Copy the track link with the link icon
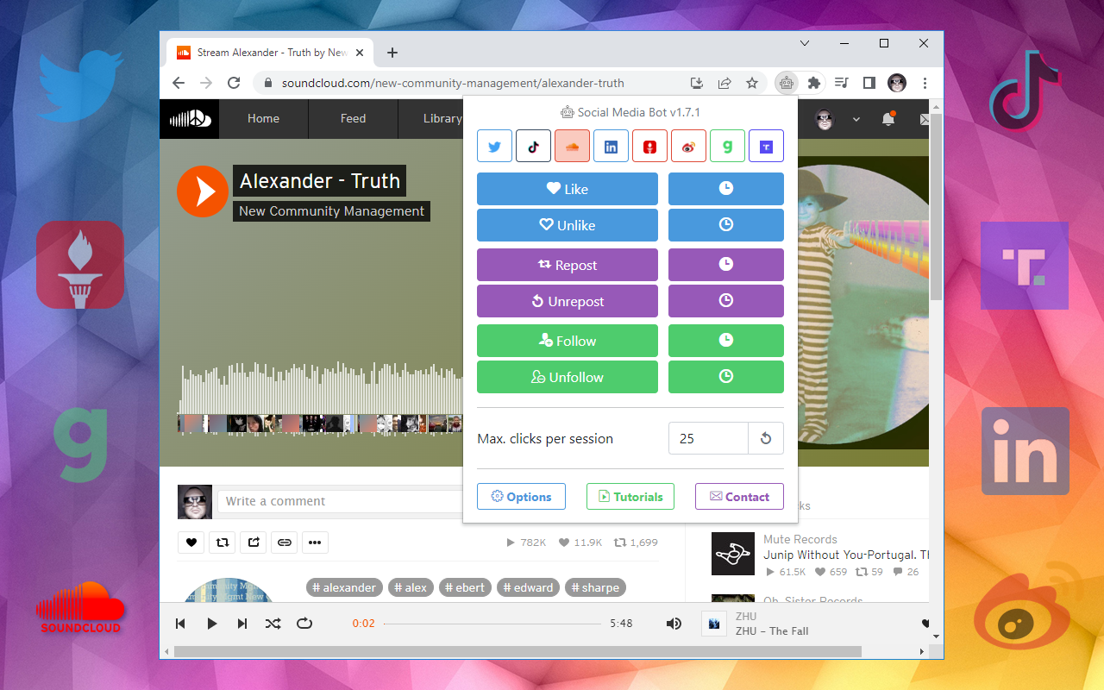1104x690 pixels. tap(284, 543)
